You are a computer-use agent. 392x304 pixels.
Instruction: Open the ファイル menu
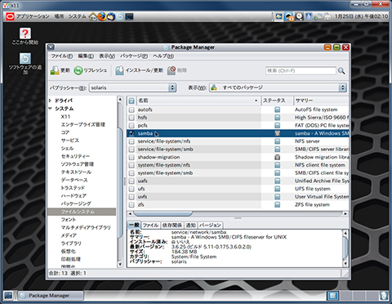click(62, 56)
